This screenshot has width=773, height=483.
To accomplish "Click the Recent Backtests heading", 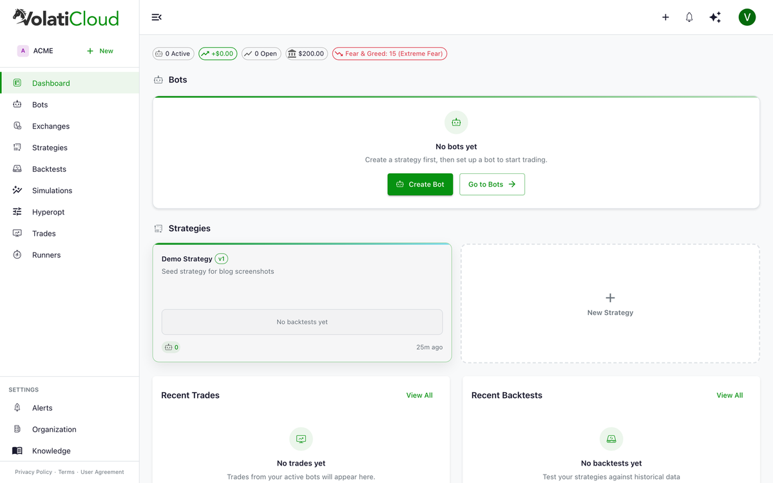I will [507, 395].
